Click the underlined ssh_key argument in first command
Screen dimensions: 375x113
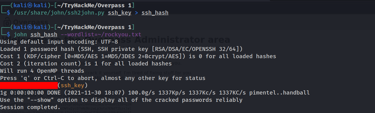pos(119,13)
